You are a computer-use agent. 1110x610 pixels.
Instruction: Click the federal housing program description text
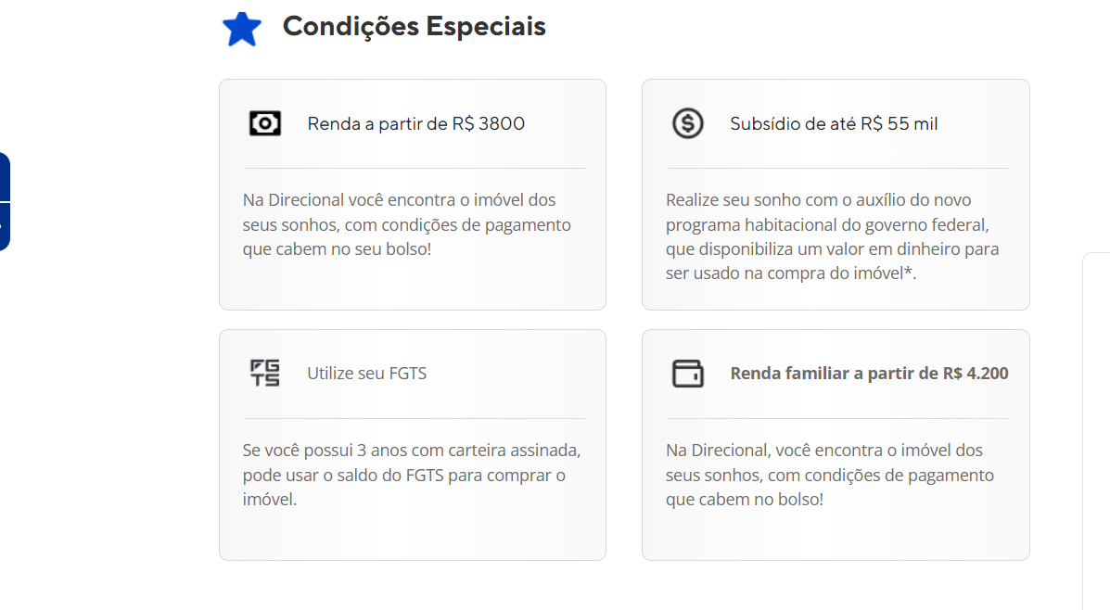click(832, 236)
